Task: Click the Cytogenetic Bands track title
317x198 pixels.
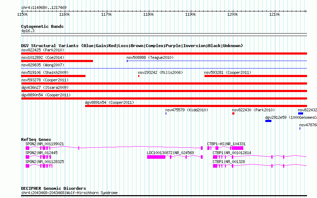Action: pyautogui.click(x=42, y=26)
